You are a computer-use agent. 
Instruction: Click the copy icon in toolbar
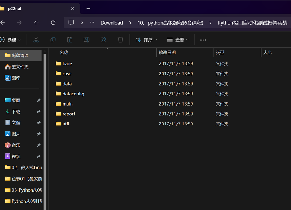53,40
